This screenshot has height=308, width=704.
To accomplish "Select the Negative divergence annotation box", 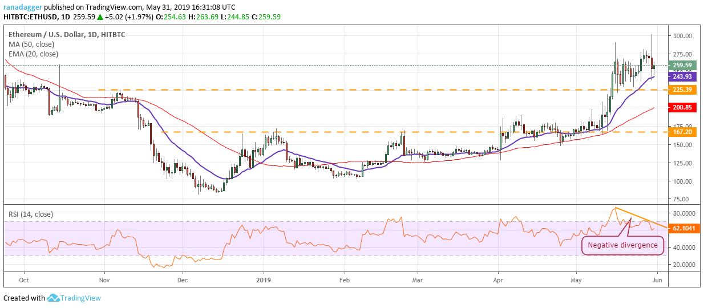I will [622, 245].
